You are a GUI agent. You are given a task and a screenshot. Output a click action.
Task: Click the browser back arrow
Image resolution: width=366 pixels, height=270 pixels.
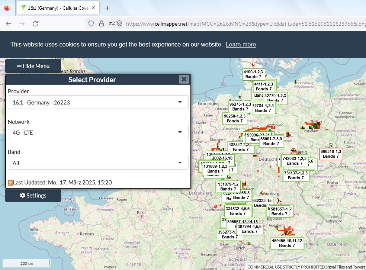pos(9,23)
